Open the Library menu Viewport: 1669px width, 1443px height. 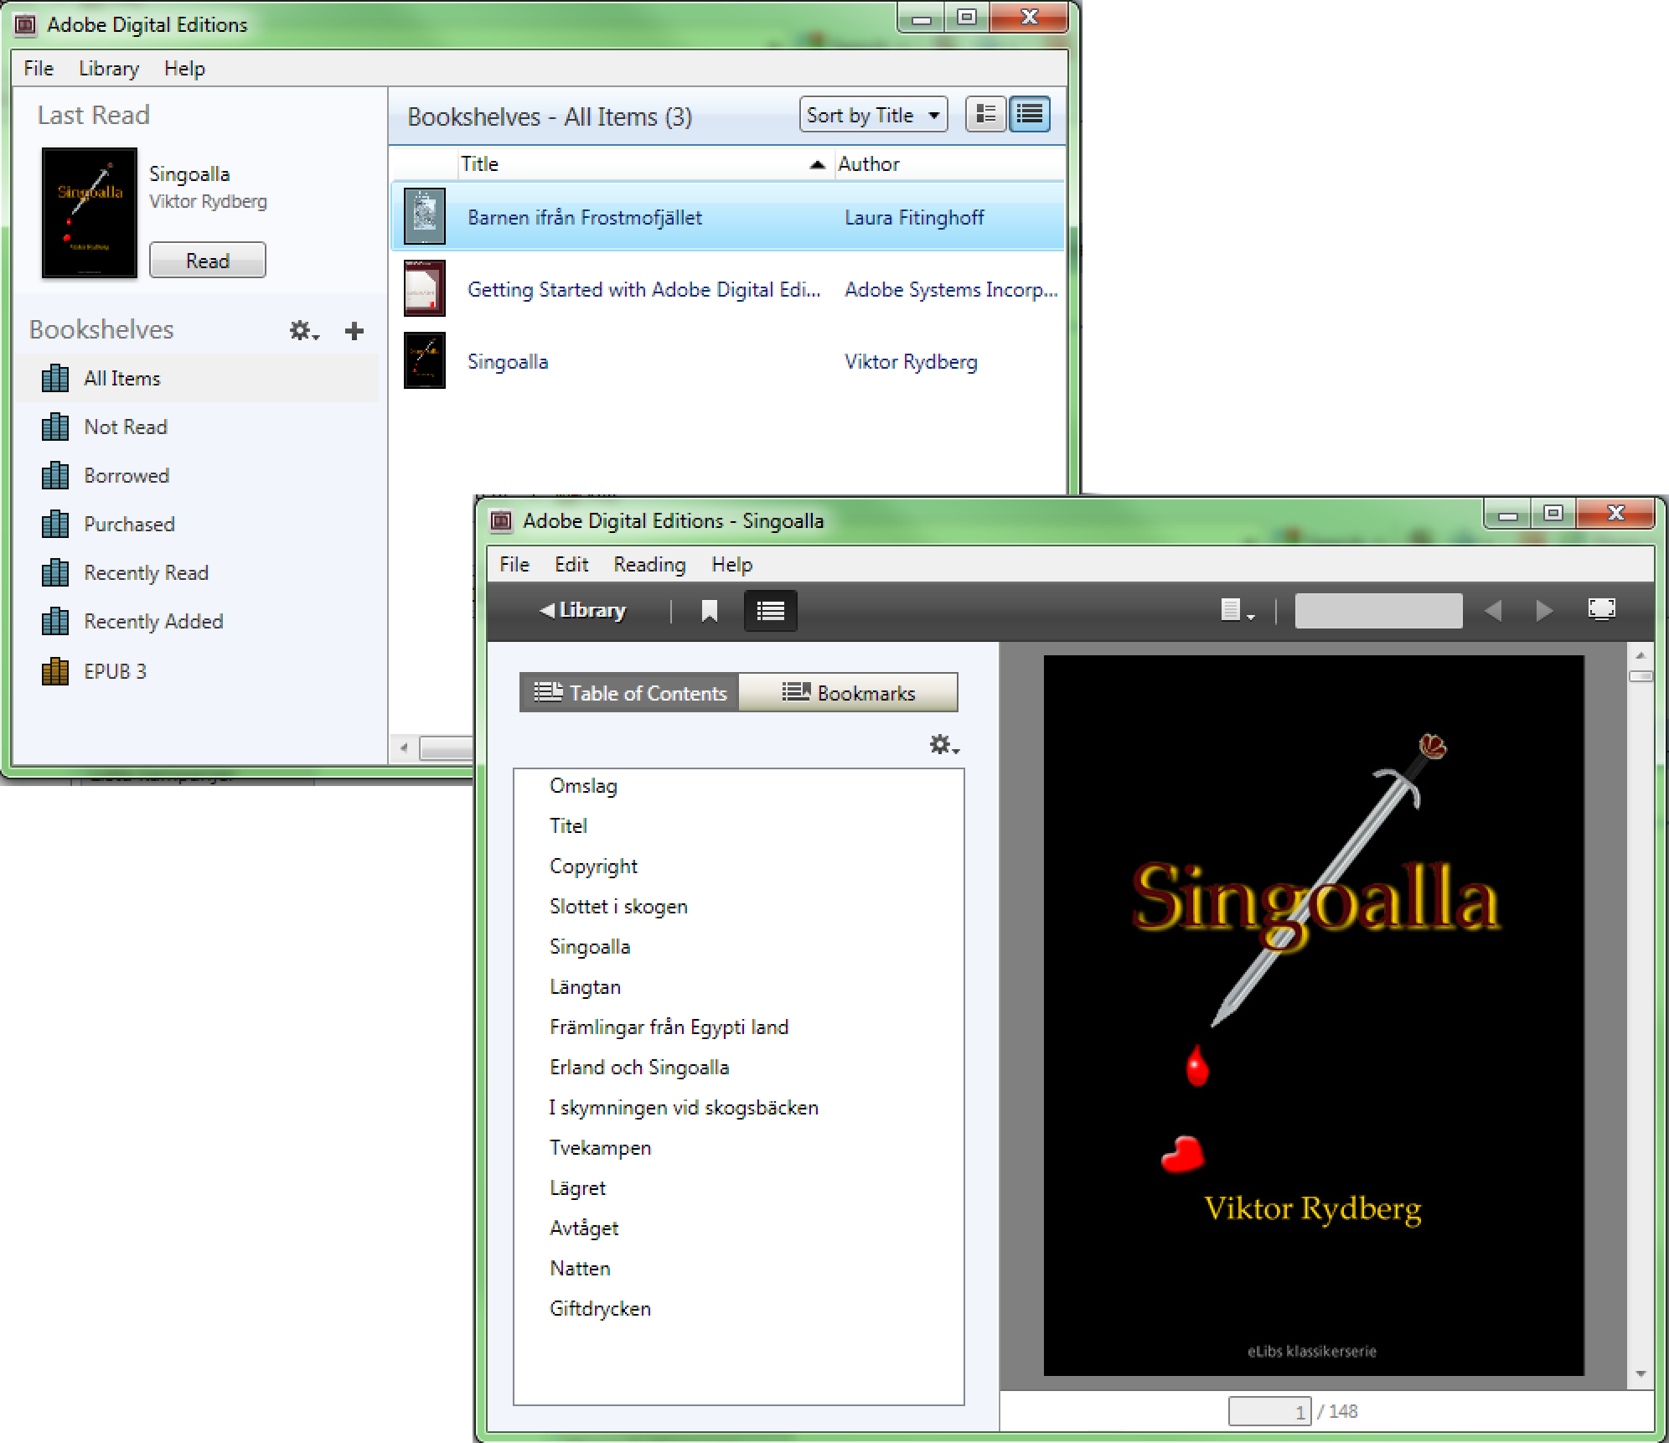tap(109, 69)
